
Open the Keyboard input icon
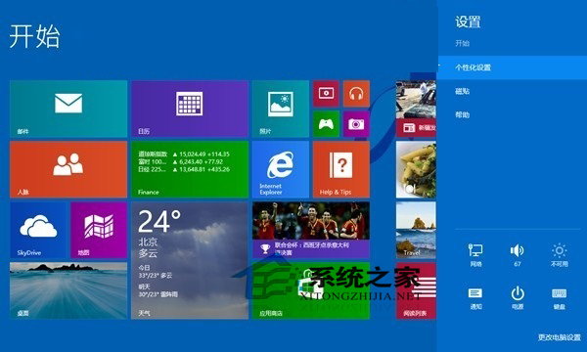[560, 298]
